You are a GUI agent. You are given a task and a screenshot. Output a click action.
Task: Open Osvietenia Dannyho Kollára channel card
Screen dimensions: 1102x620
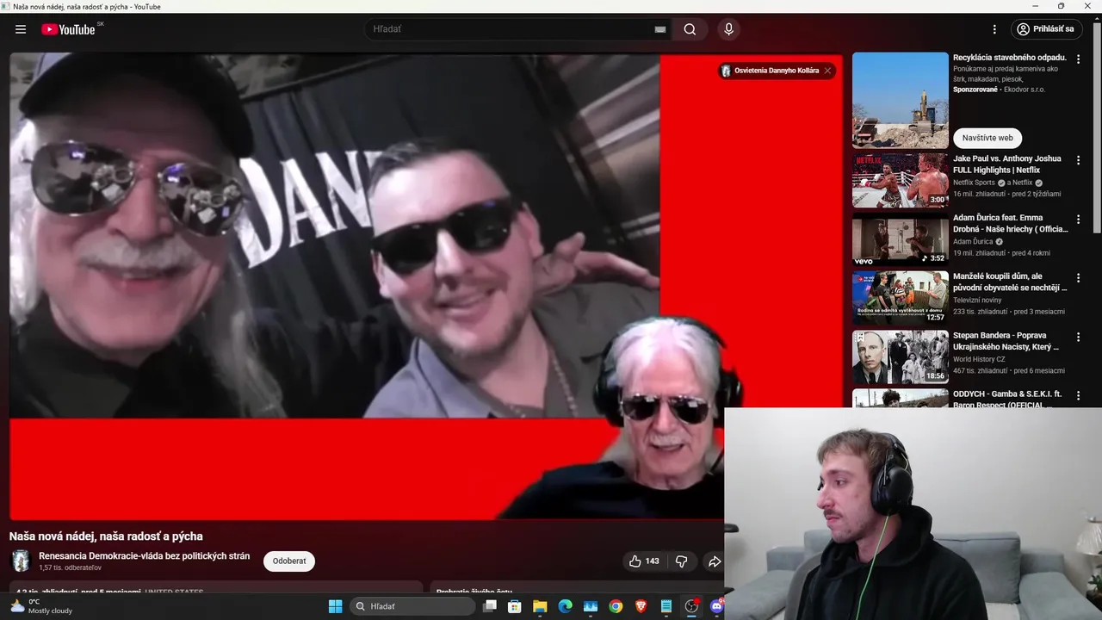click(770, 71)
